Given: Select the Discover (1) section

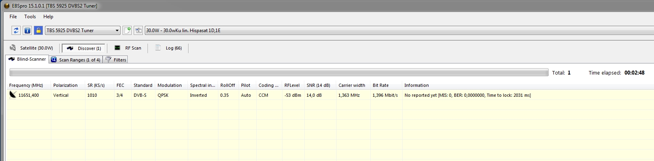Looking at the screenshot, I should pos(84,48).
